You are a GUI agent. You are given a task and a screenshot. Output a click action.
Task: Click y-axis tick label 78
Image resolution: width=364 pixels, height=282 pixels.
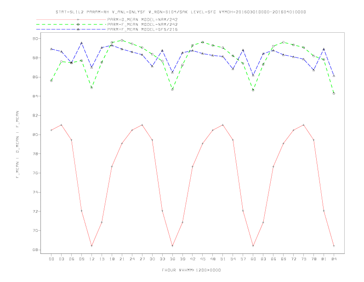pos(35,154)
